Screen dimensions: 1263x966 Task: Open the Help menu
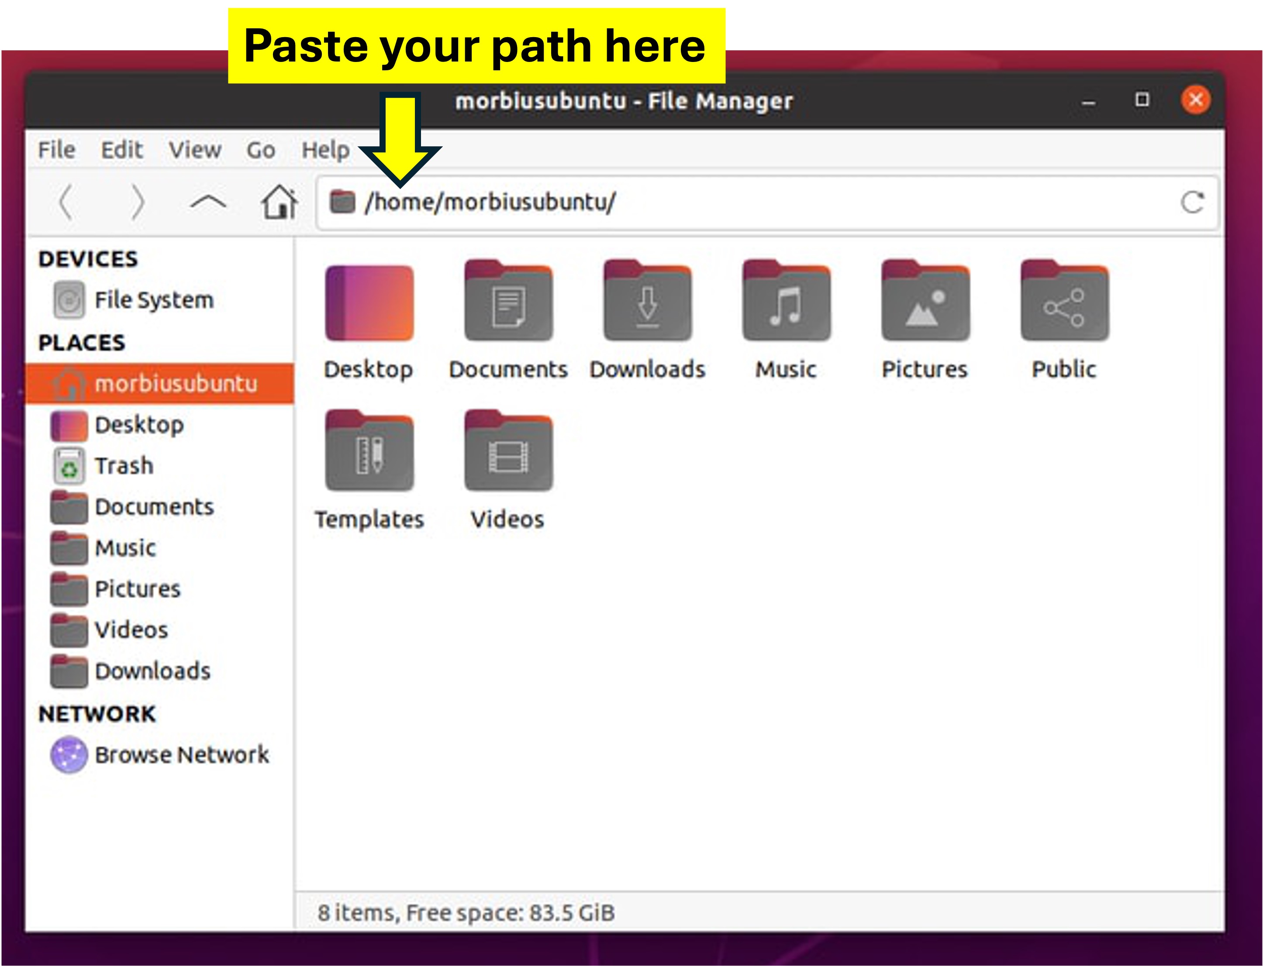[325, 150]
